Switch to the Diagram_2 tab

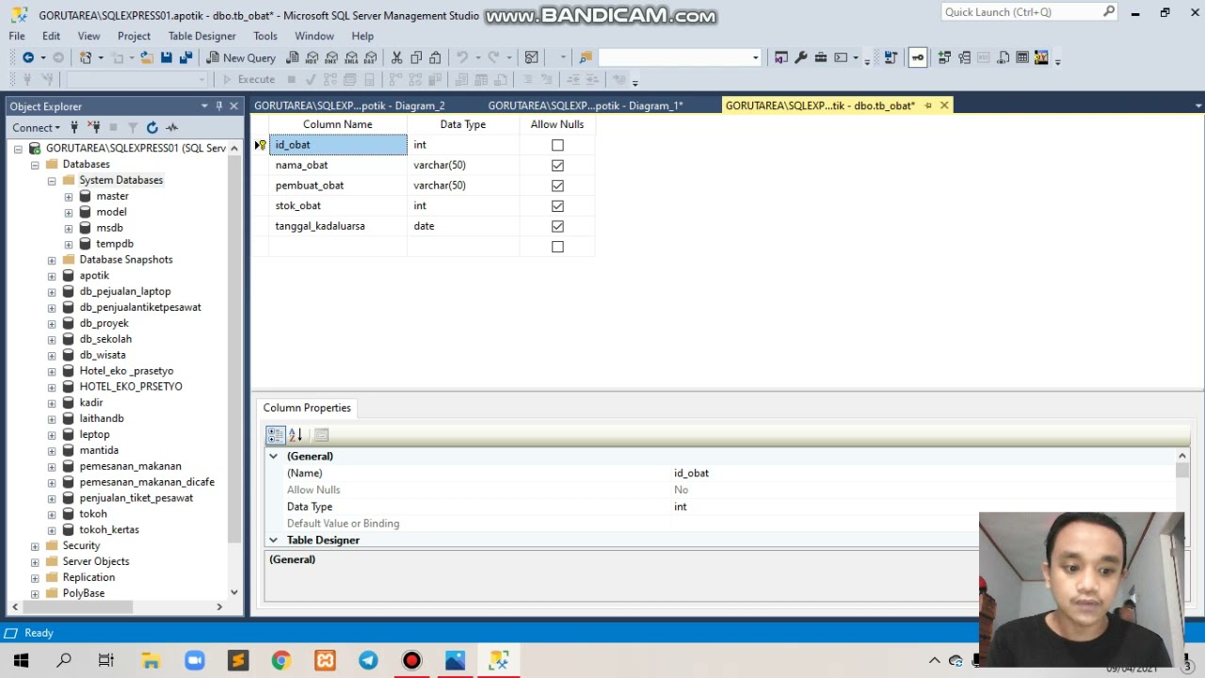[x=349, y=105]
